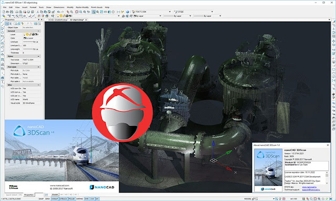Click the green refresh icon in status bar

[327, 199]
